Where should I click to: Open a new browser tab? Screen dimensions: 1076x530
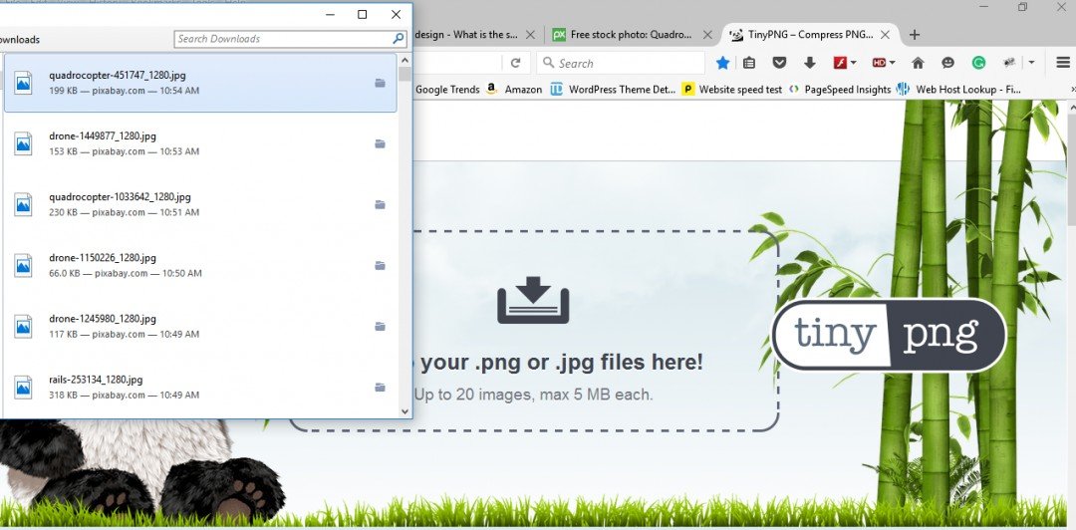pyautogui.click(x=914, y=34)
